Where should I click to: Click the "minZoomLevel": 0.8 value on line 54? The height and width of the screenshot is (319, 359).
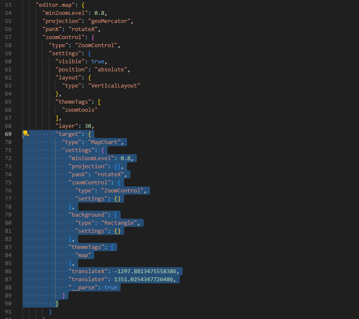99,13
